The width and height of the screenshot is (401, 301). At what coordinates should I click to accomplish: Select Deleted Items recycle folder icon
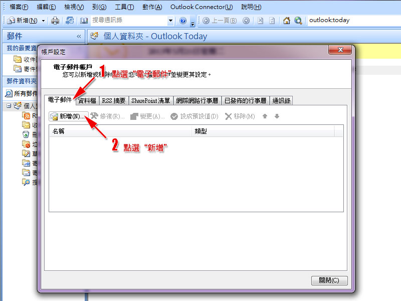26,134
